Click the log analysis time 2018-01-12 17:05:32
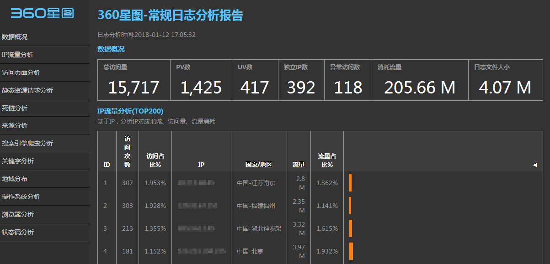Image resolution: width=550 pixels, height=264 pixels. click(165, 35)
